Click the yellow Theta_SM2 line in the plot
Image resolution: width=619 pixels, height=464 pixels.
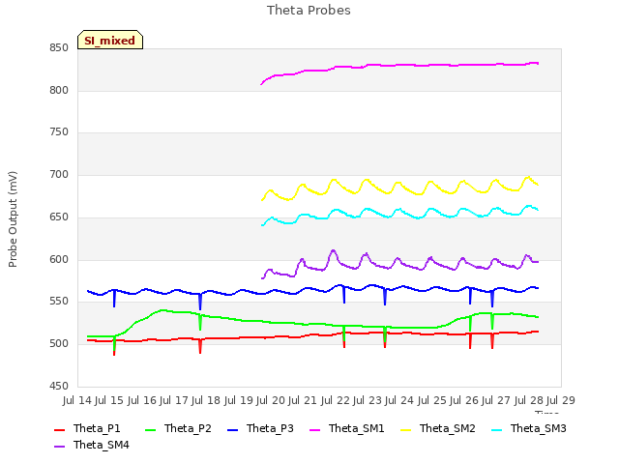(x=400, y=184)
